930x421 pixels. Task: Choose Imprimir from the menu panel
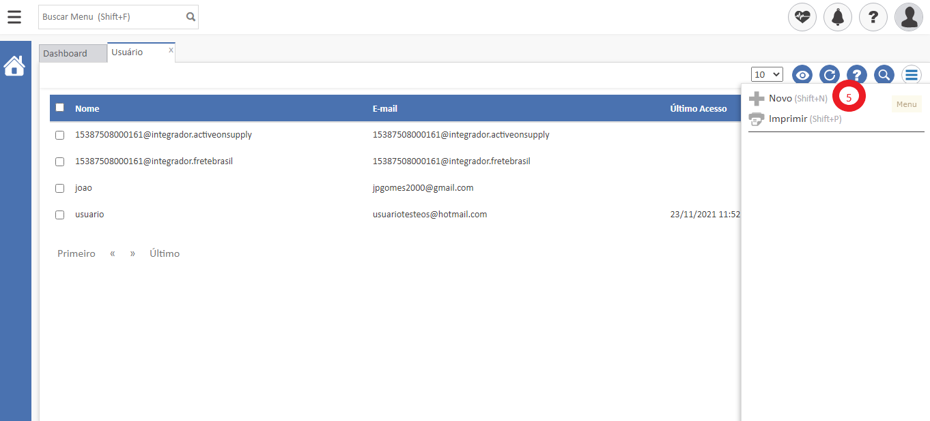(x=789, y=119)
